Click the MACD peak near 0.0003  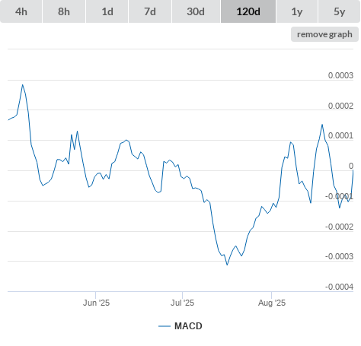(x=23, y=85)
